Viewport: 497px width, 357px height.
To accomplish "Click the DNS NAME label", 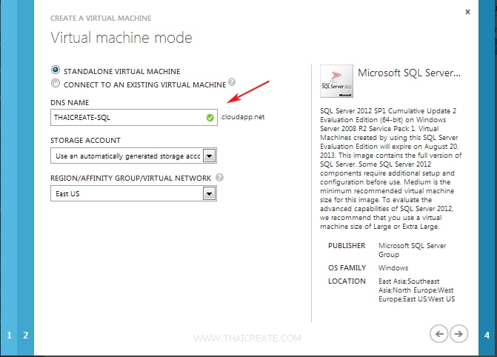I will pos(70,103).
